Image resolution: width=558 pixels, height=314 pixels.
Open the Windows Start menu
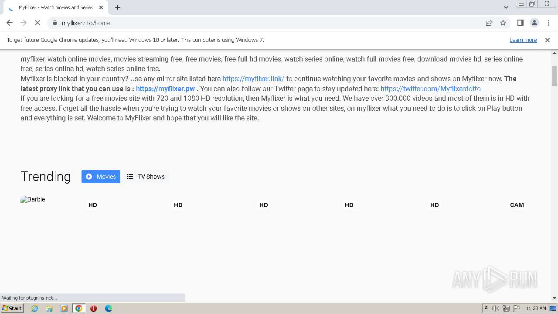tap(12, 308)
